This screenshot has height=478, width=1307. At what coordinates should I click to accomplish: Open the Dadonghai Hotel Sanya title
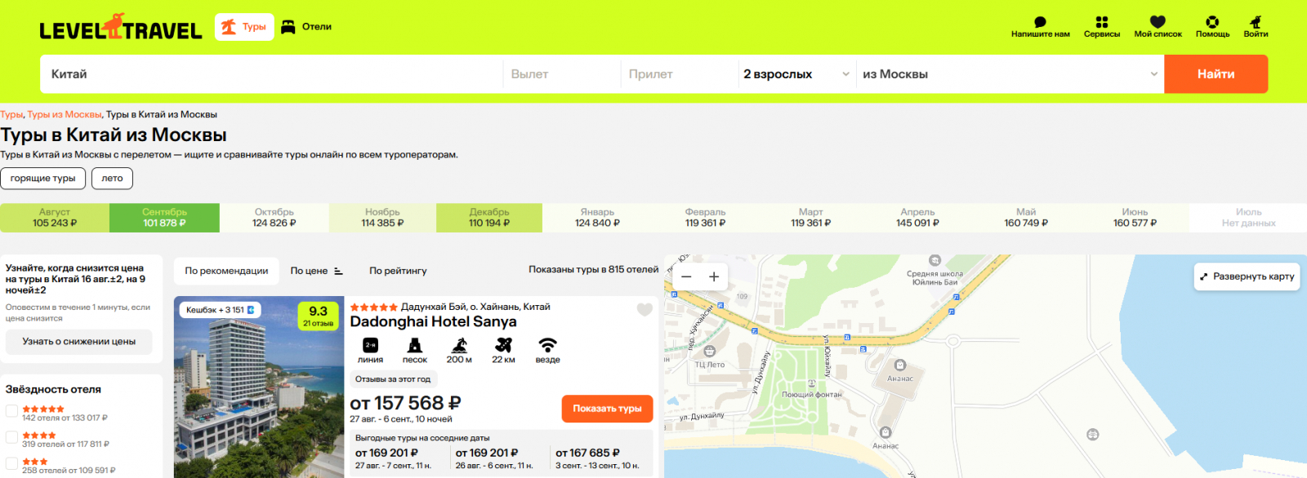(x=433, y=322)
